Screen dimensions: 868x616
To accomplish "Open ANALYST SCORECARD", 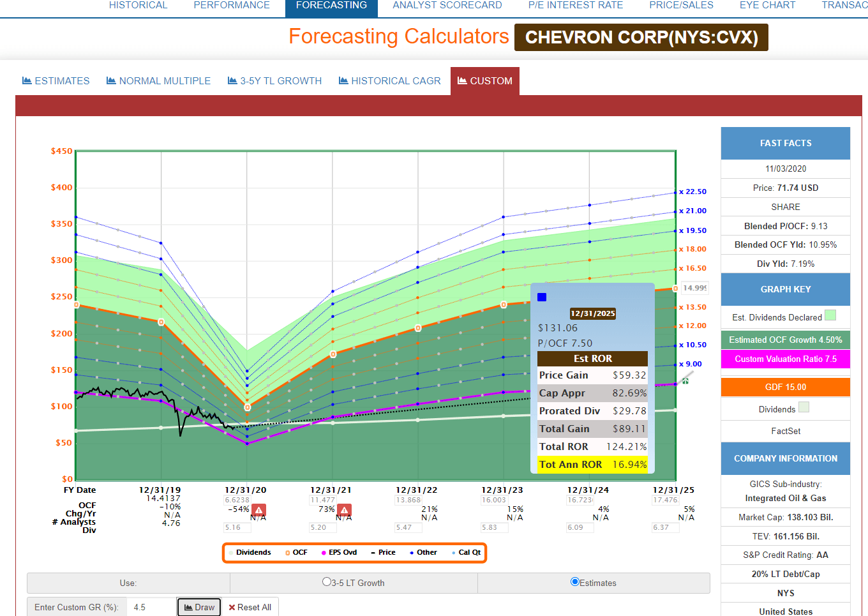I will coord(447,5).
